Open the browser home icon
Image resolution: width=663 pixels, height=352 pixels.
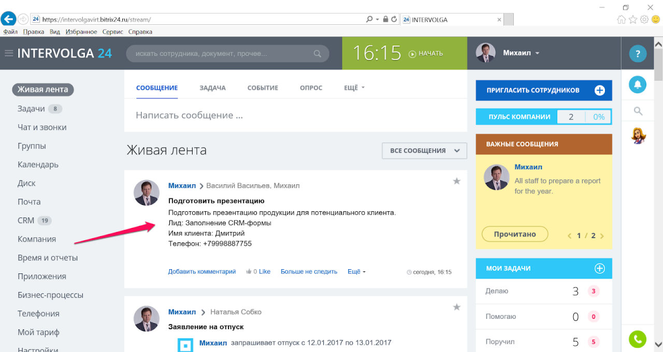click(x=622, y=20)
